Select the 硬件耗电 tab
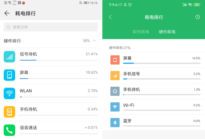The height and width of the screenshot is (139, 205). 167,32
